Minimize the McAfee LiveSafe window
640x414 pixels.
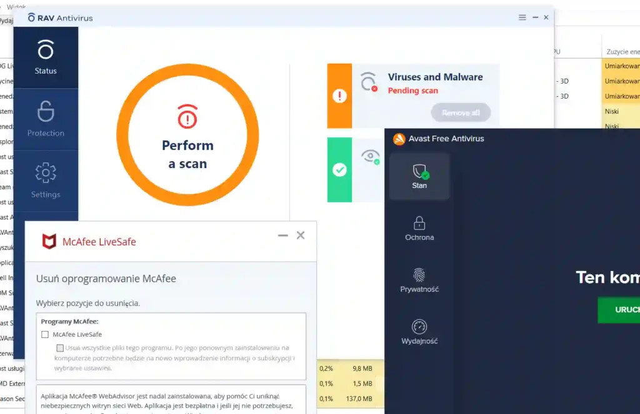(x=283, y=235)
